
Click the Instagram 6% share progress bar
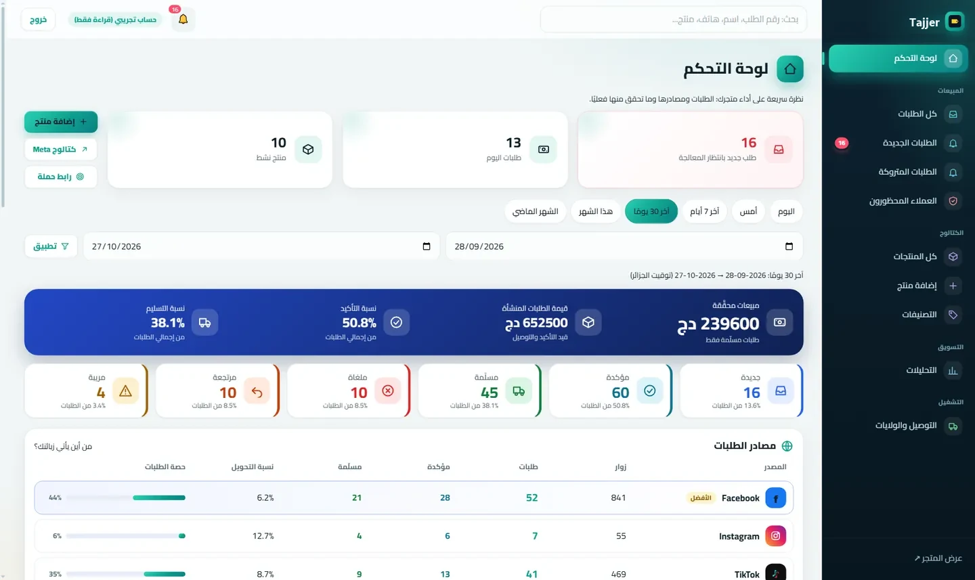[126, 536]
